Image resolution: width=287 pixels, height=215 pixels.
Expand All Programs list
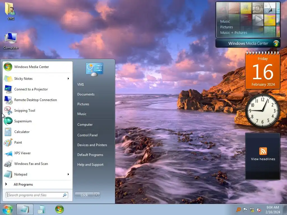click(38, 184)
